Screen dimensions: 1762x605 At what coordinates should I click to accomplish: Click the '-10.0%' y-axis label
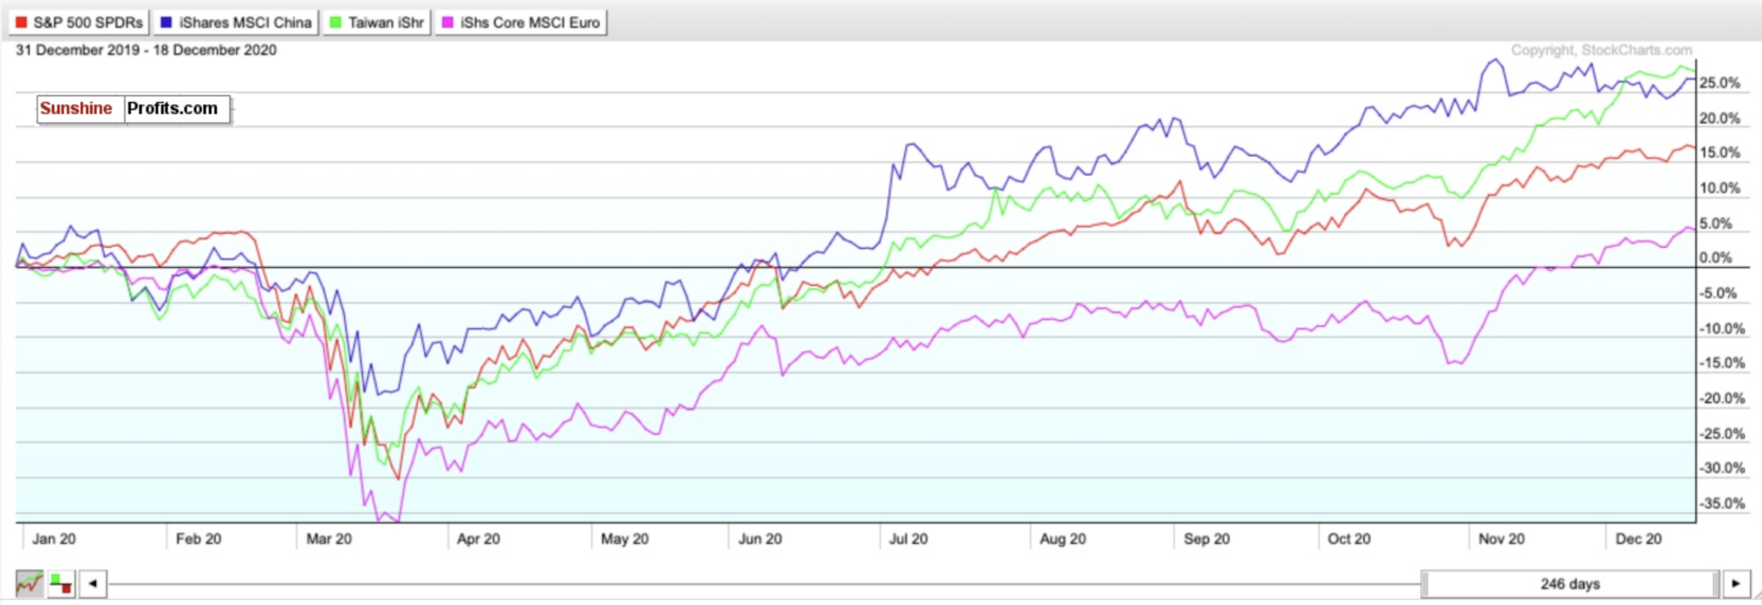tap(1721, 329)
